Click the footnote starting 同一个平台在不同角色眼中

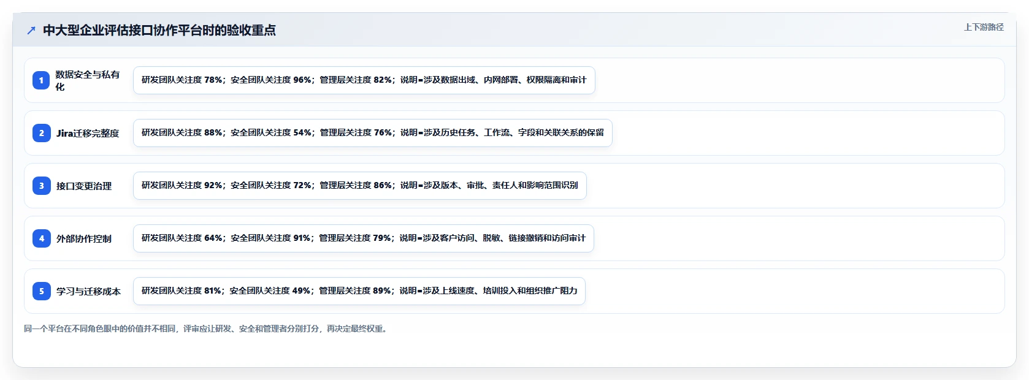point(207,329)
